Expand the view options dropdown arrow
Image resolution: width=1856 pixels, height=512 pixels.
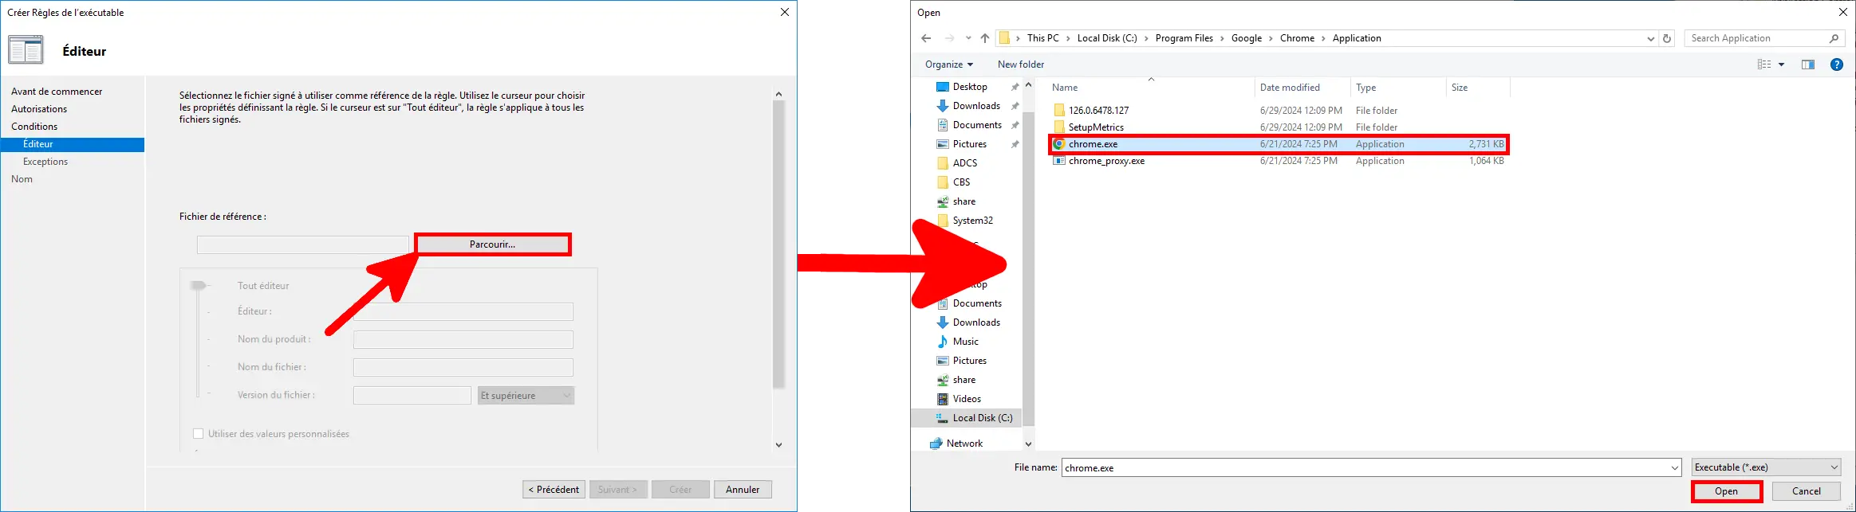(1781, 64)
